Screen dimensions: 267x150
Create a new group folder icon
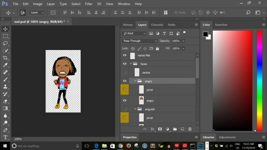pyautogui.click(x=175, y=129)
